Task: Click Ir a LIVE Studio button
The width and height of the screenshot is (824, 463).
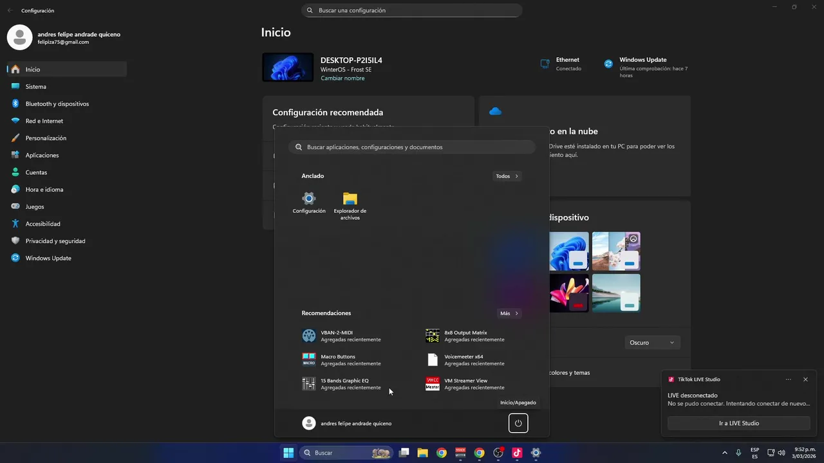Action: pos(739,423)
